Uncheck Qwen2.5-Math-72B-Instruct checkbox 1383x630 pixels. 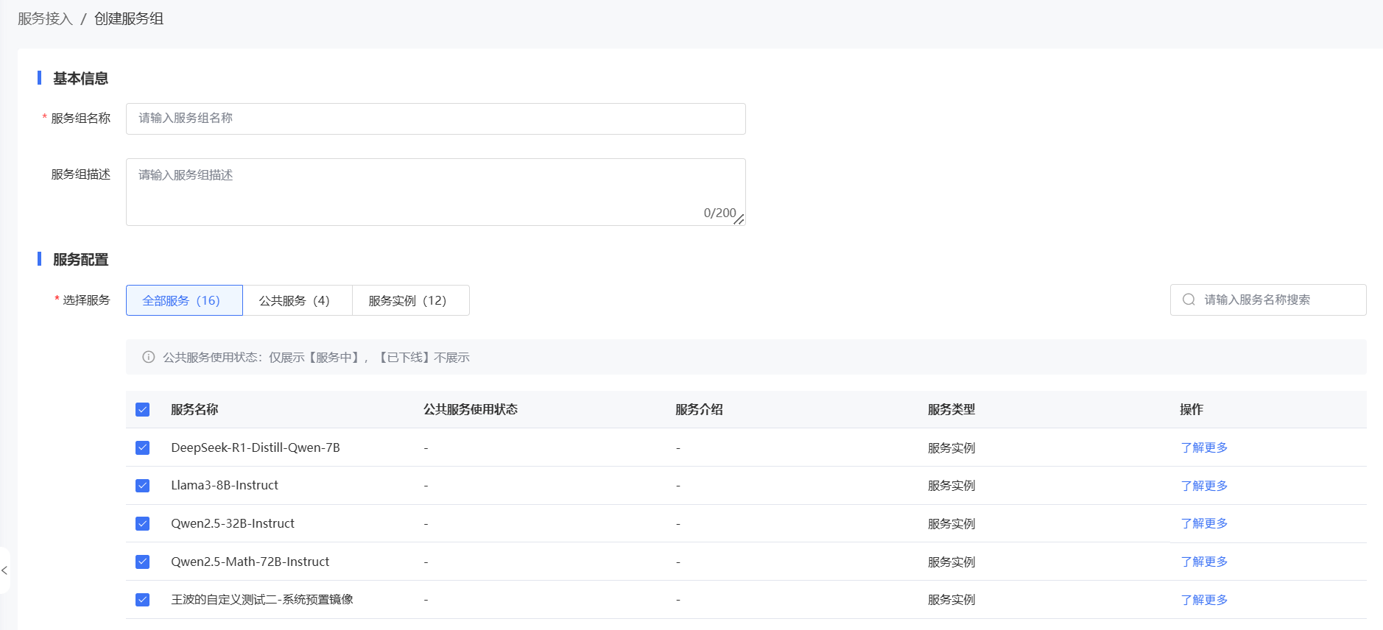click(143, 562)
